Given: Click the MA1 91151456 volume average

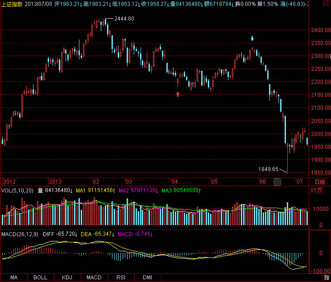Looking at the screenshot, I should point(95,191).
